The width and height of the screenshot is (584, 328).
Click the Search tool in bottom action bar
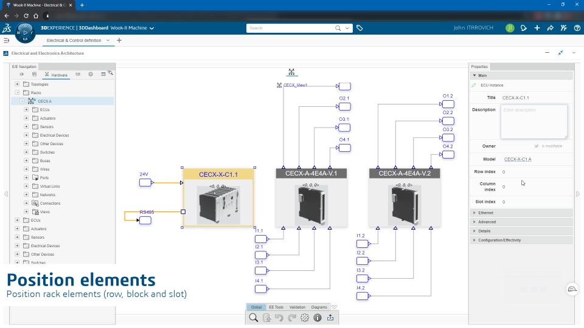coord(254,318)
